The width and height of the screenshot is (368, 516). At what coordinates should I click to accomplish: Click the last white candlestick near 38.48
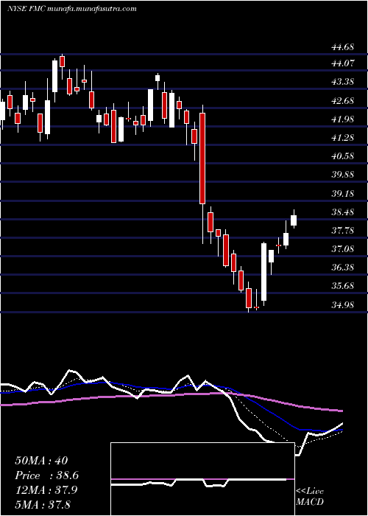pyautogui.click(x=294, y=220)
